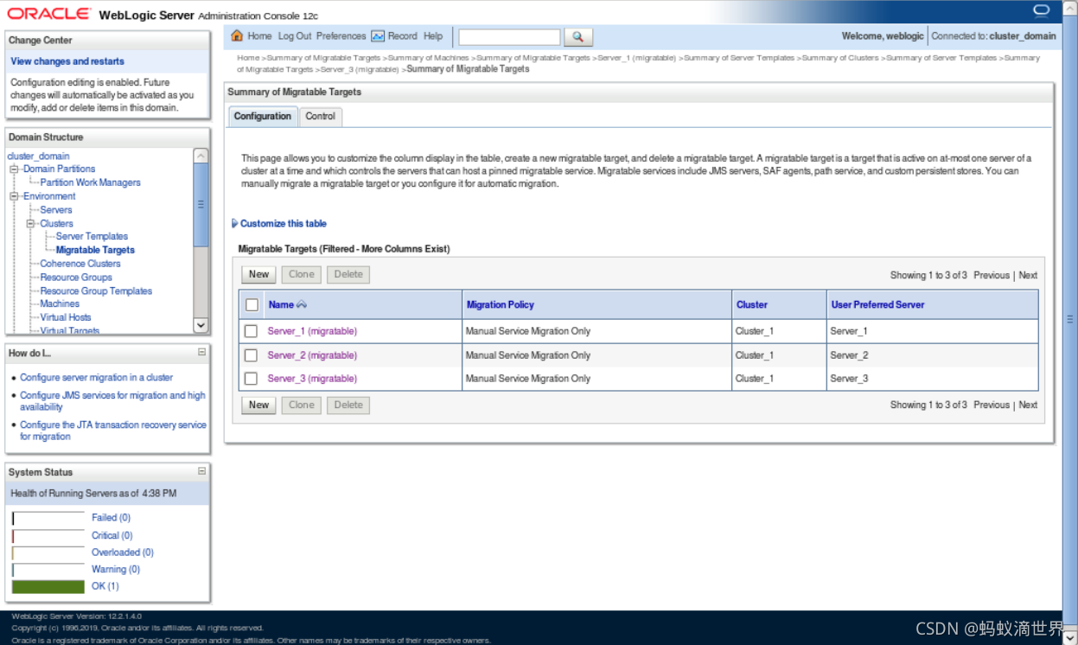Click Configure the JTA transaction recovery link
This screenshot has height=645, width=1078.
point(113,431)
